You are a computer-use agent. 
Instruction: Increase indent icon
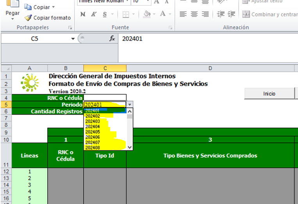click(x=232, y=14)
